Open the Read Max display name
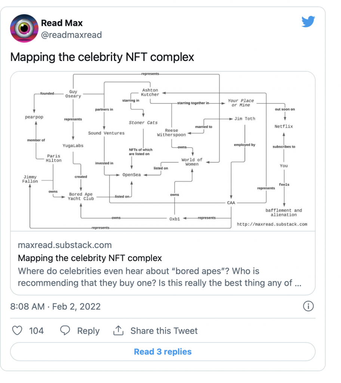 (x=62, y=23)
